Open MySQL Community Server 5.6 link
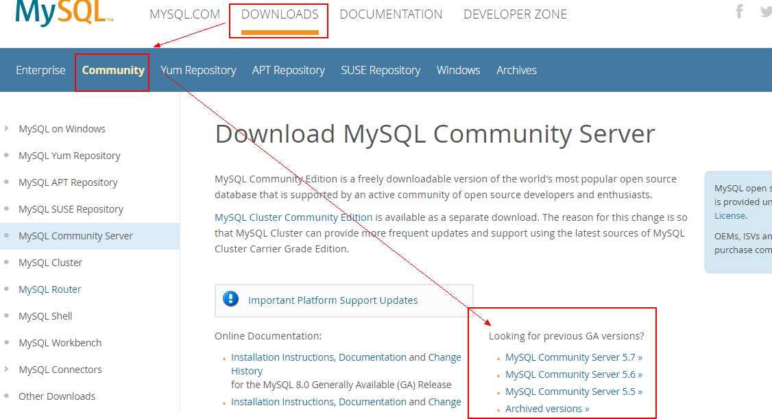 pyautogui.click(x=574, y=374)
